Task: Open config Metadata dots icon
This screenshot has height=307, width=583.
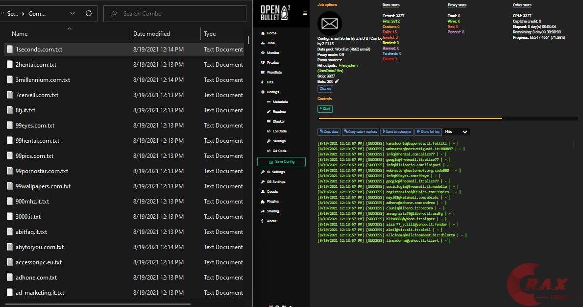Action: (269, 102)
